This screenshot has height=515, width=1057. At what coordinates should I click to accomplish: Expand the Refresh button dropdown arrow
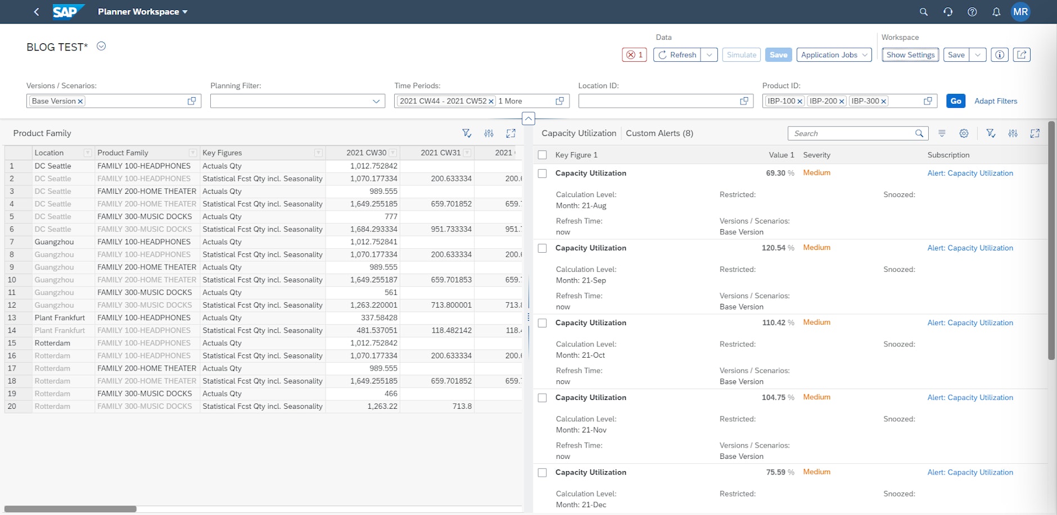[x=710, y=54]
